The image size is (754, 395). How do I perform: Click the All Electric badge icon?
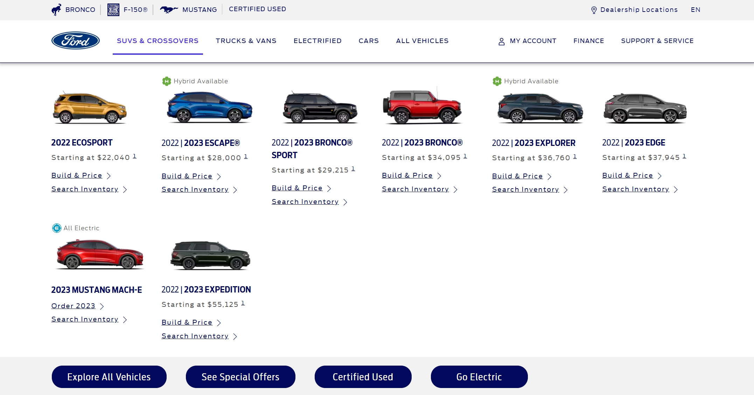coord(56,228)
